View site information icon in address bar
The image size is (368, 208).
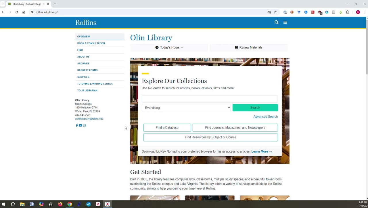point(32,12)
